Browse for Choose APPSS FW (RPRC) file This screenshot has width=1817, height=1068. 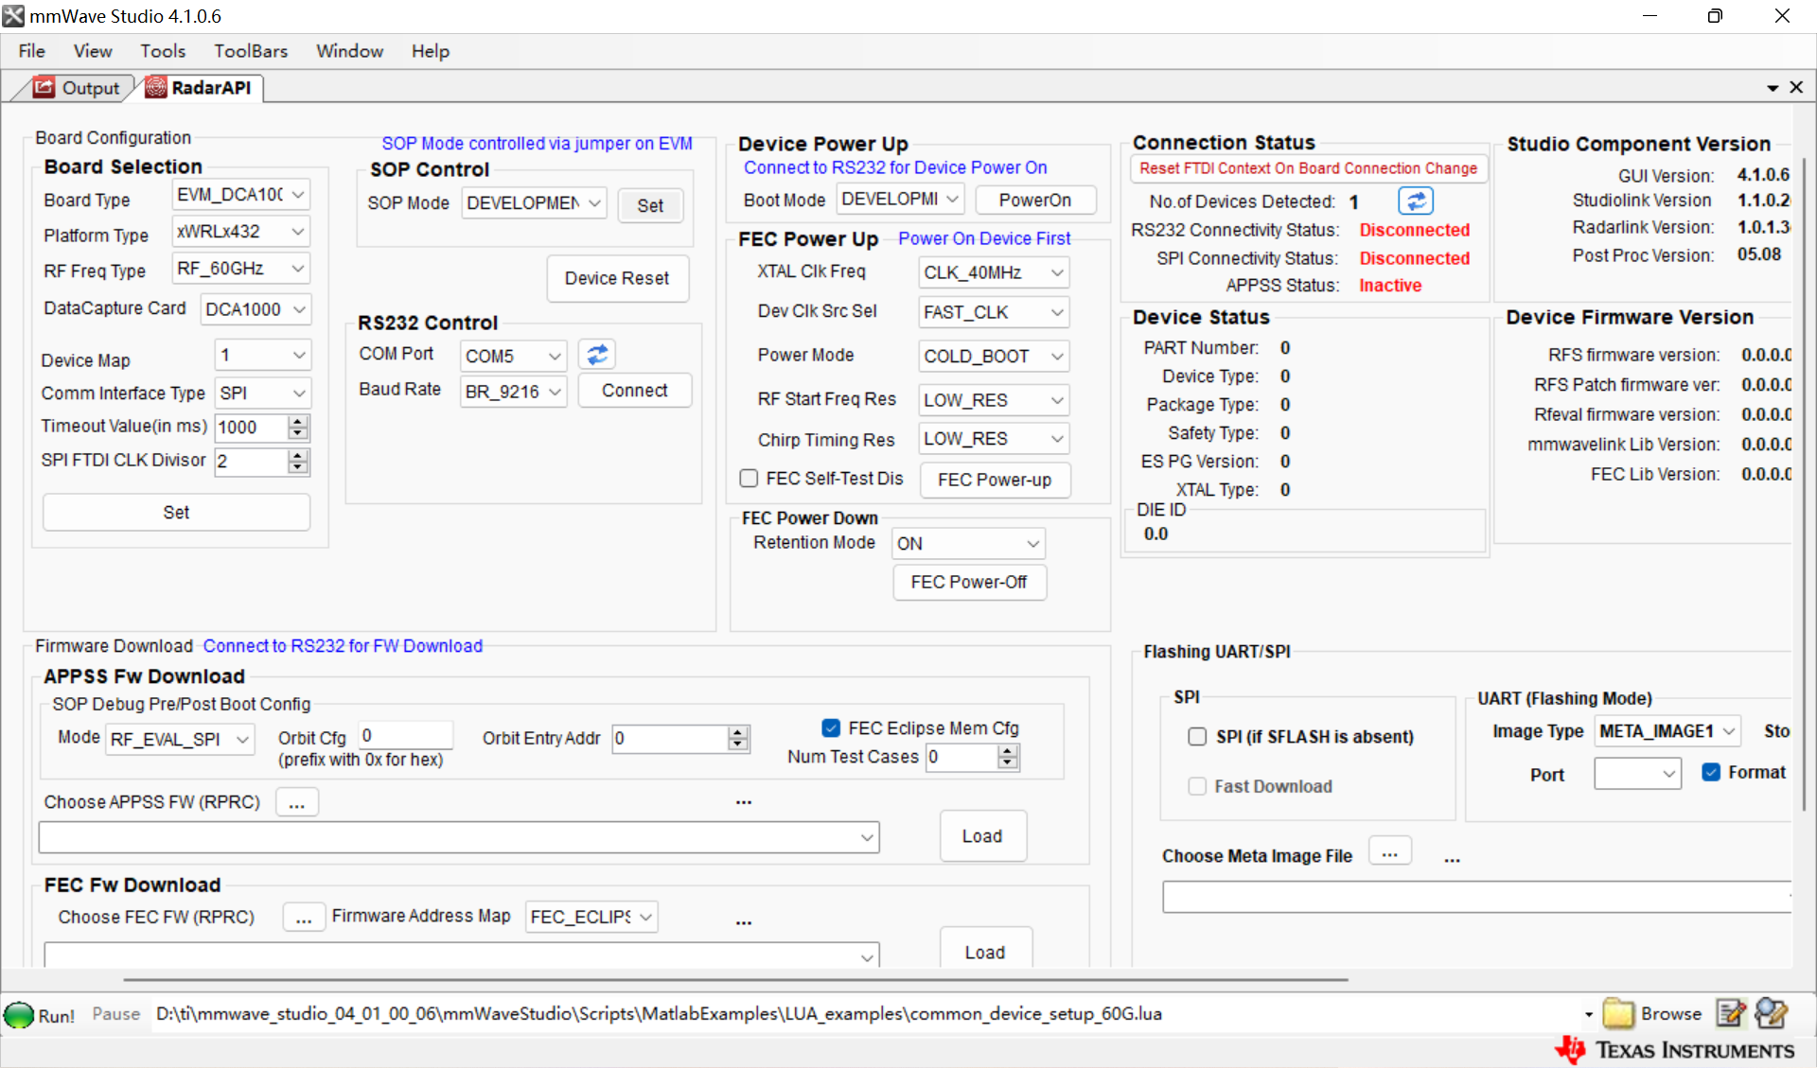click(297, 803)
